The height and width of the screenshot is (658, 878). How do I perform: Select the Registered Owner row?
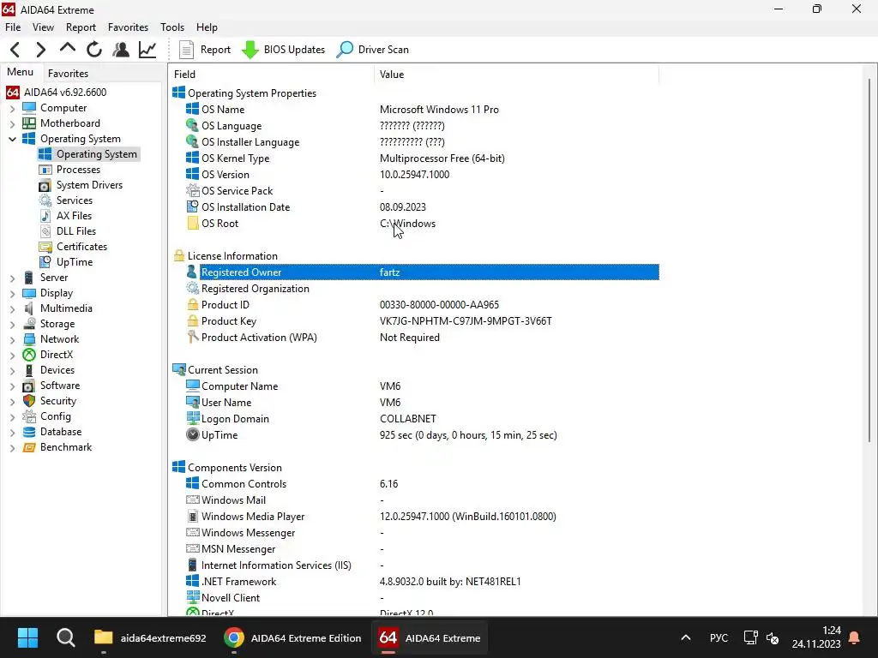point(422,272)
